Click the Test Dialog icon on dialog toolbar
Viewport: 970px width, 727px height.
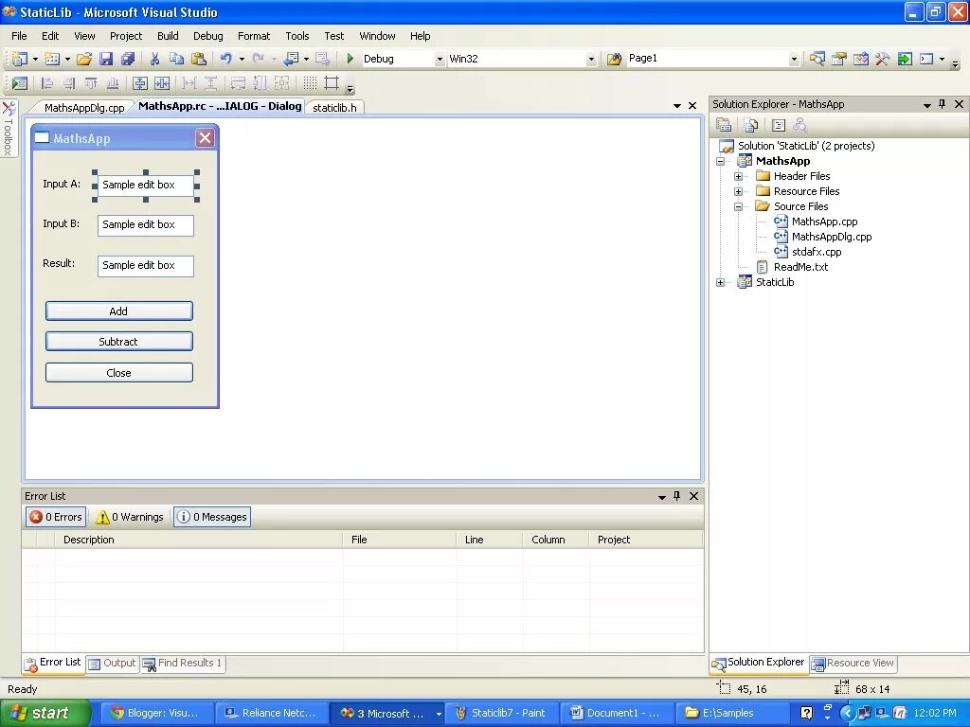[20, 83]
